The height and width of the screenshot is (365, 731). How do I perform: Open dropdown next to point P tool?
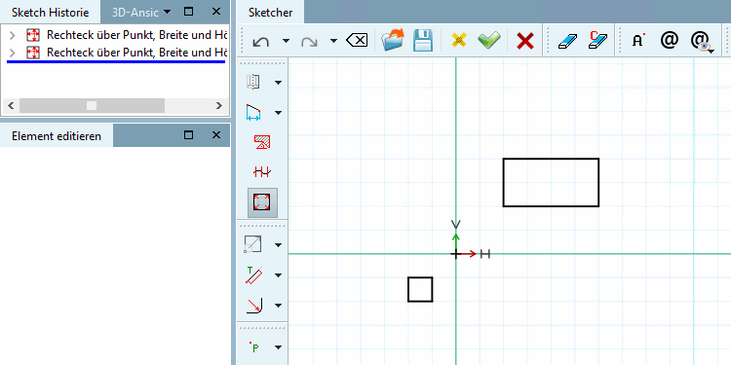point(279,347)
